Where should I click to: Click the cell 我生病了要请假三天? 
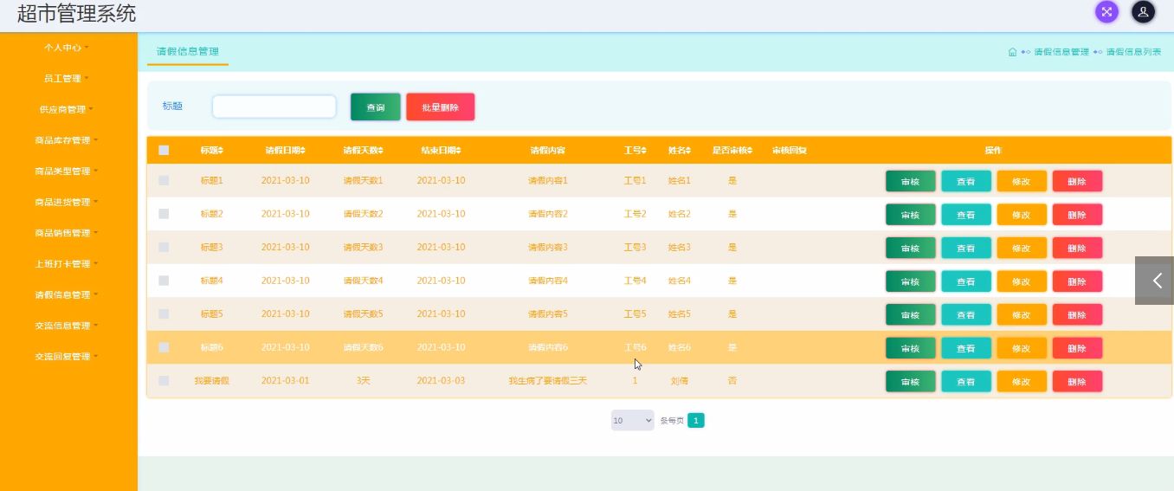tap(548, 381)
